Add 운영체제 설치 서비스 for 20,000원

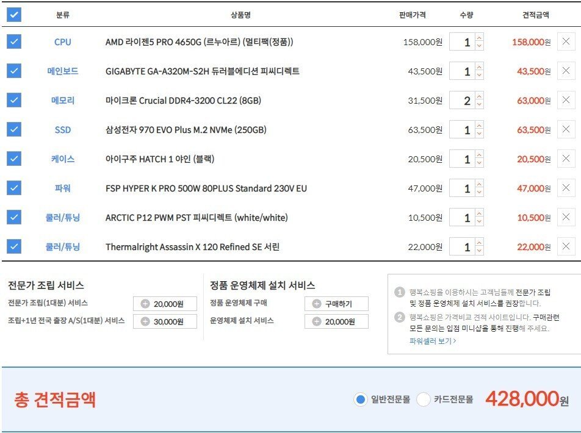click(x=336, y=321)
